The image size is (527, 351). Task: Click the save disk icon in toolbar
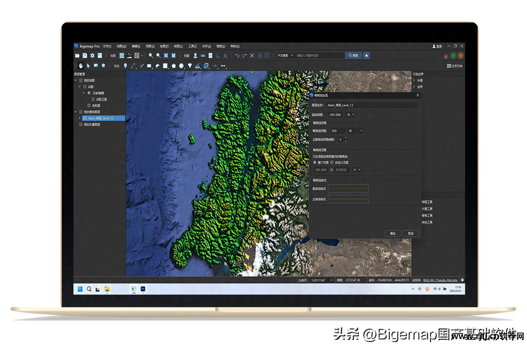click(85, 56)
